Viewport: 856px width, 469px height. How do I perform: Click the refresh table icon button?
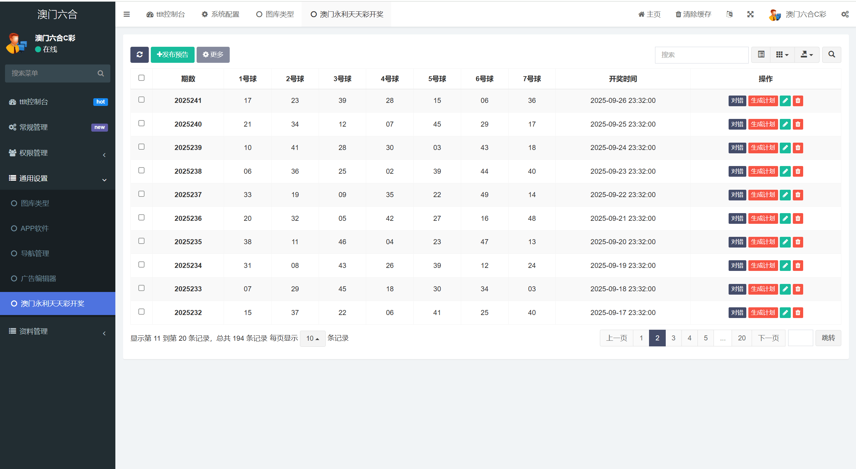pyautogui.click(x=139, y=54)
